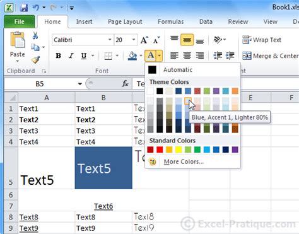Switch to the Insert tab

[84, 21]
